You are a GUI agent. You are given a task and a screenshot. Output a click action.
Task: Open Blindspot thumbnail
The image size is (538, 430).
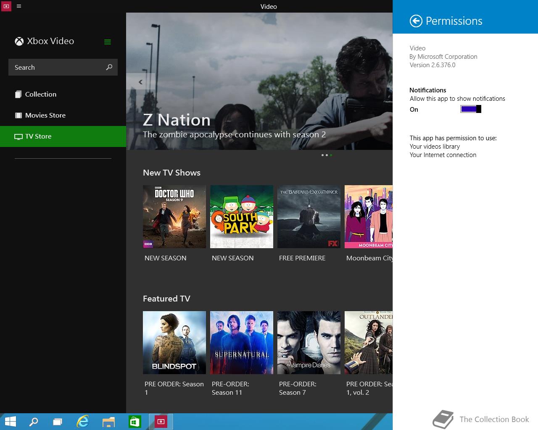174,343
